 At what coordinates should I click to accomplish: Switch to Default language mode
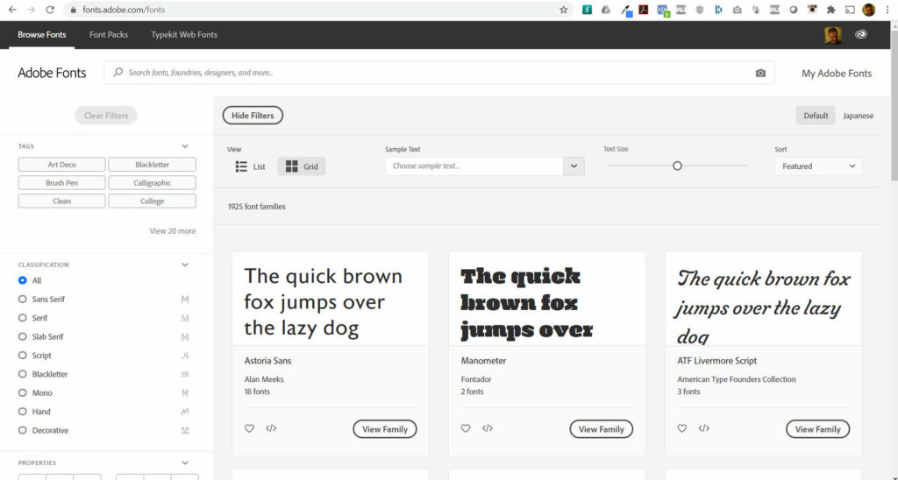(x=816, y=116)
